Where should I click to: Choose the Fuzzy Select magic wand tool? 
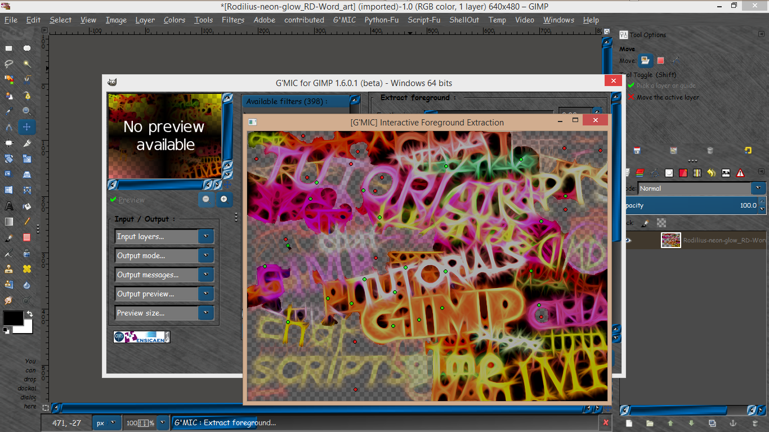coord(27,64)
